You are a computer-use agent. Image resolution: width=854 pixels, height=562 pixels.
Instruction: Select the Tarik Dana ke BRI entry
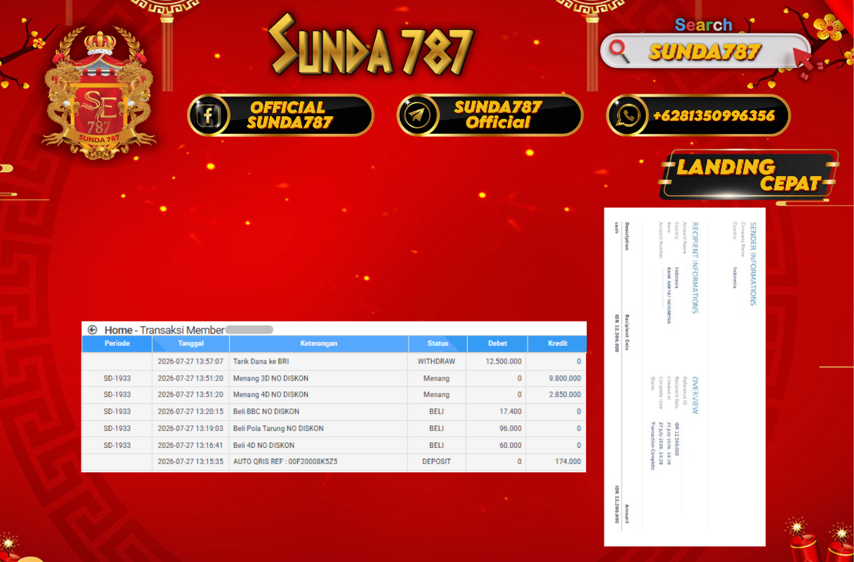tap(261, 362)
